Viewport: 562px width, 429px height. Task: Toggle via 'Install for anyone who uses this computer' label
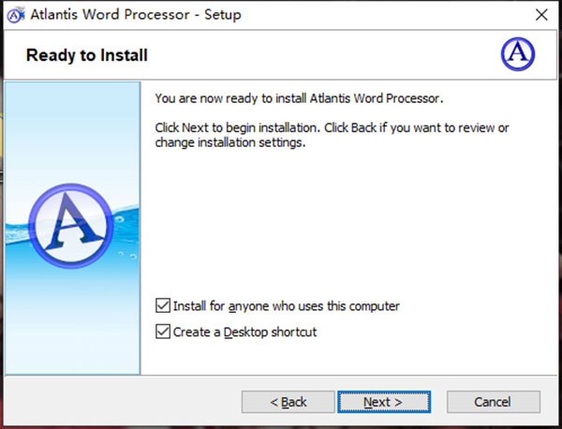click(x=286, y=306)
